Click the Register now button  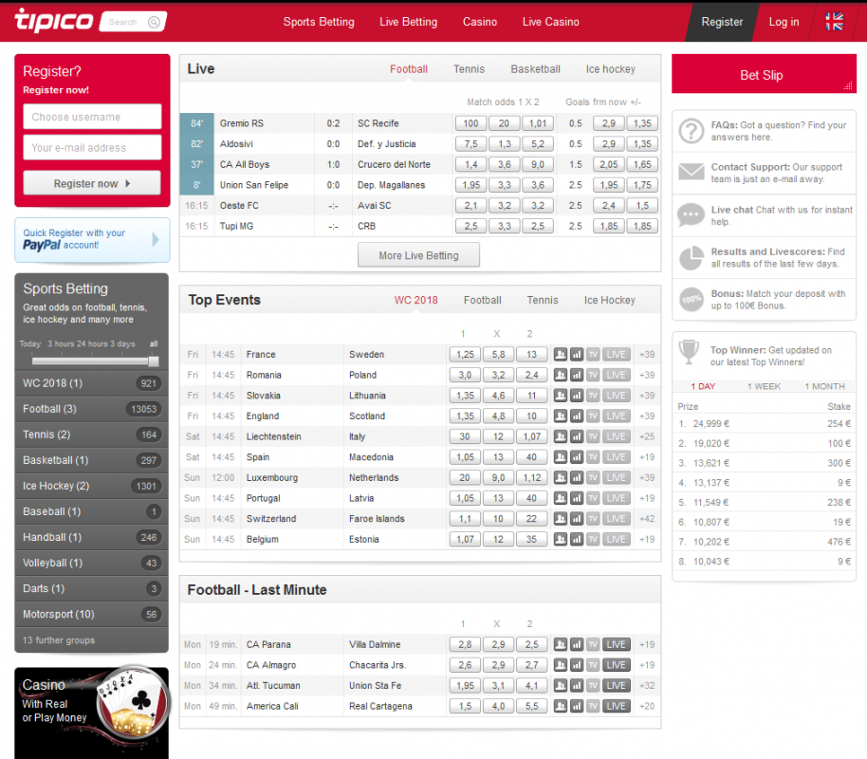[x=92, y=183]
